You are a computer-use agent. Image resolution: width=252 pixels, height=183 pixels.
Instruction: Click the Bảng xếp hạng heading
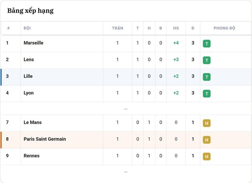coord(30,11)
